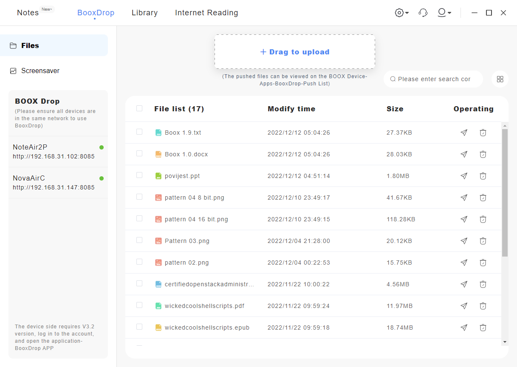Viewport: 517px width, 367px height.
Task: Click the 118.28KB size value
Action: [401, 219]
